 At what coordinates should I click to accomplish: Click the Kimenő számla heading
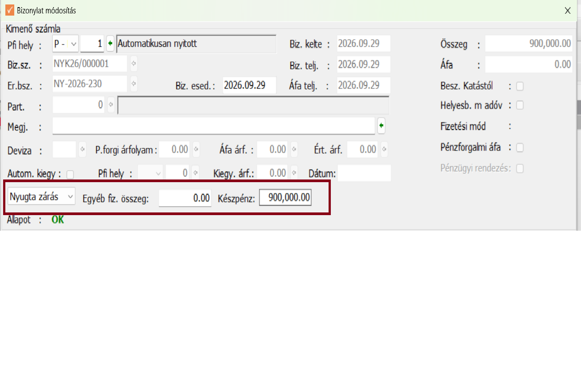point(33,29)
